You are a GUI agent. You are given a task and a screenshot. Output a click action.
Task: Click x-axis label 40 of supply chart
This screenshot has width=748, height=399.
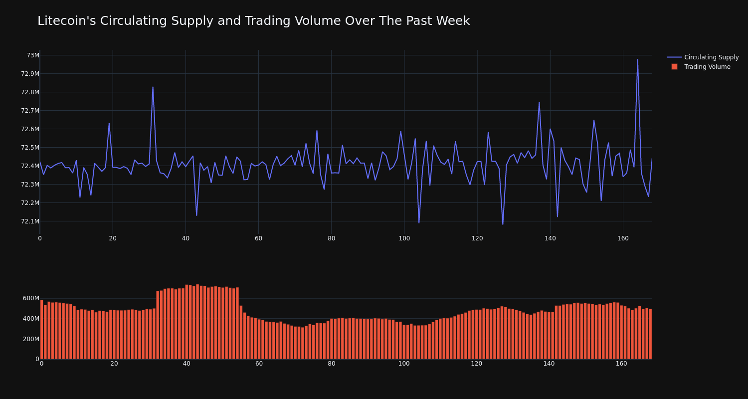(x=186, y=238)
